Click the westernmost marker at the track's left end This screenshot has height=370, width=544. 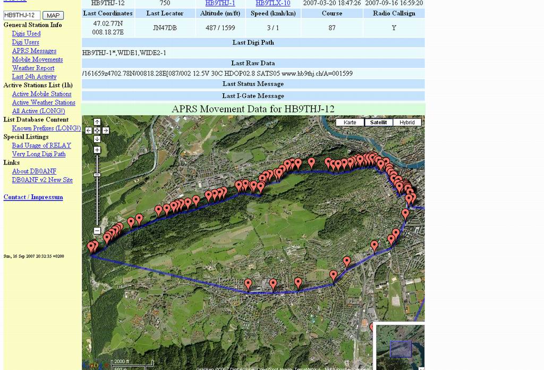tap(91, 247)
